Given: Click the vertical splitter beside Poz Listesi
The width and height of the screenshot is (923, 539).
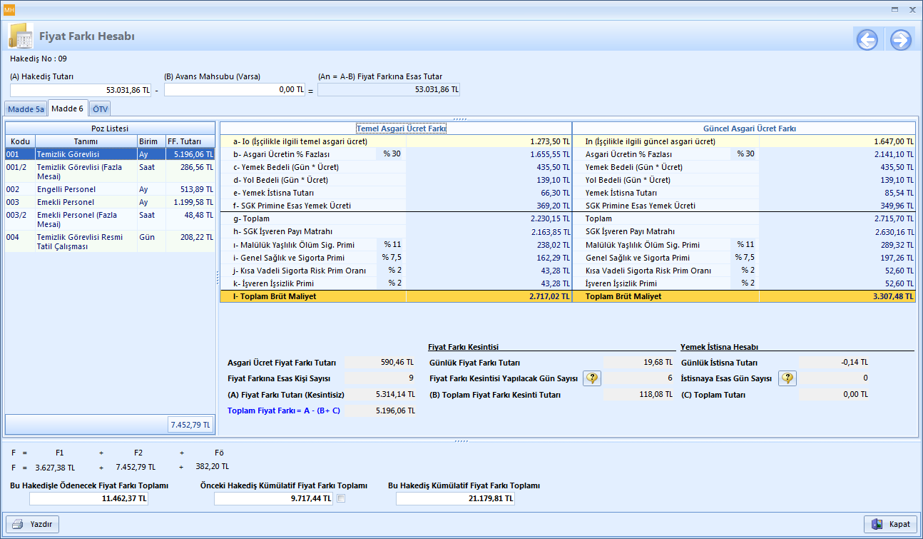Looking at the screenshot, I should coord(217,276).
